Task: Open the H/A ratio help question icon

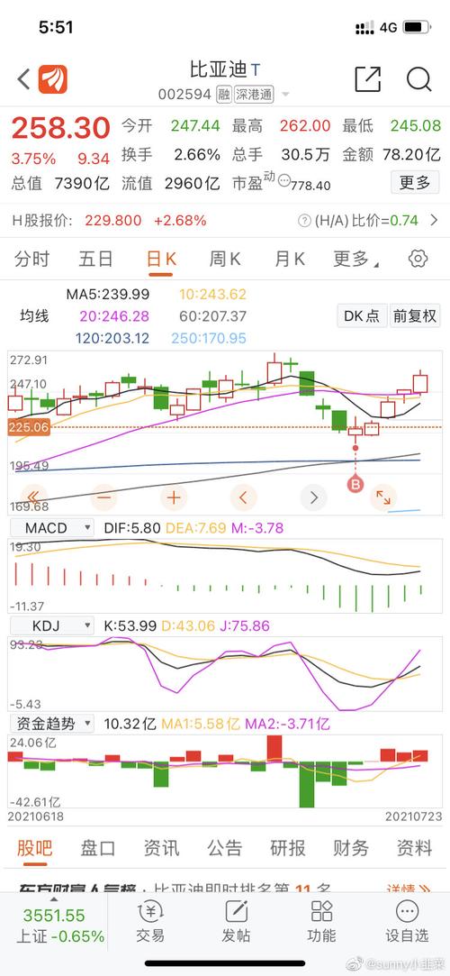Action: coord(304,221)
